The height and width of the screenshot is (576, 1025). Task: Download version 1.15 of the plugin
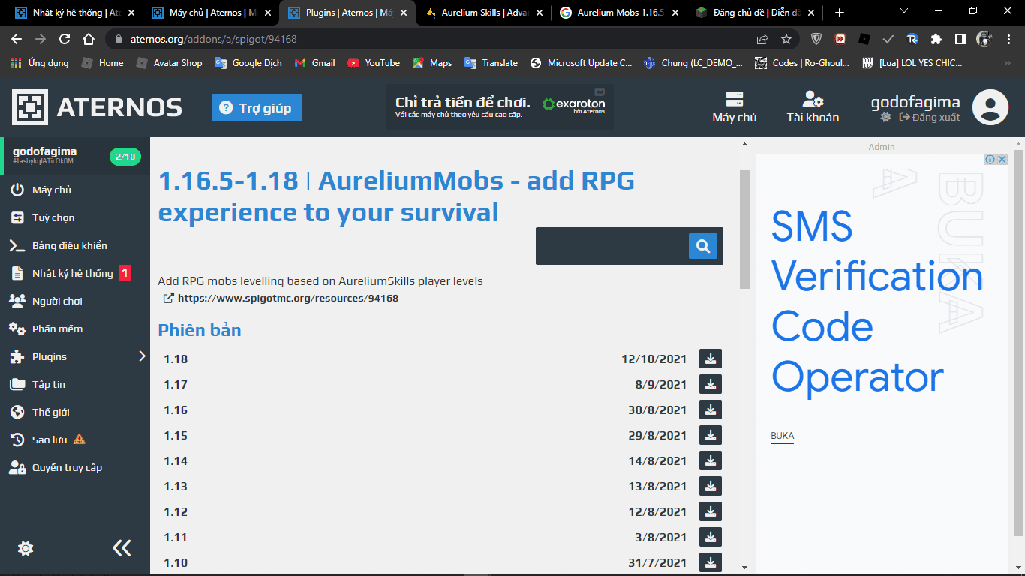coord(710,436)
